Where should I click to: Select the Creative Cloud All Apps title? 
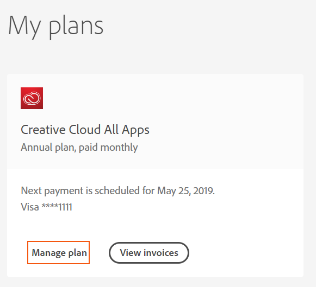(x=85, y=130)
